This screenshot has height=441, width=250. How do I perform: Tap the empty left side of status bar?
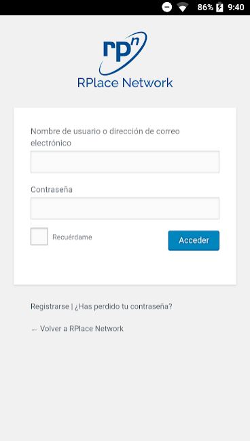coord(79,7)
